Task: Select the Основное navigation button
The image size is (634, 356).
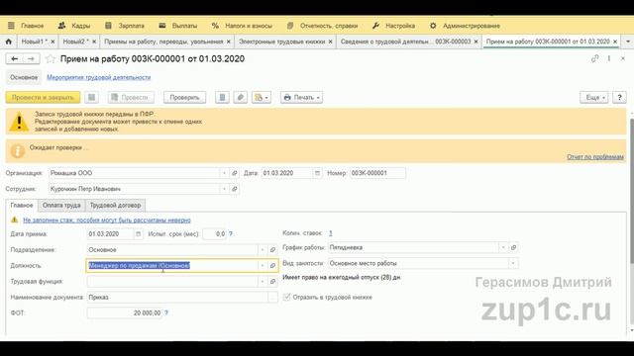Action: [24, 77]
